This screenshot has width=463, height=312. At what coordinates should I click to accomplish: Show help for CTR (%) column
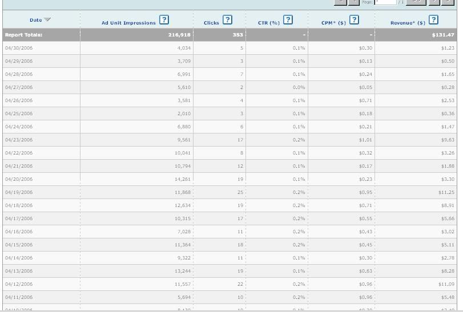[288, 20]
